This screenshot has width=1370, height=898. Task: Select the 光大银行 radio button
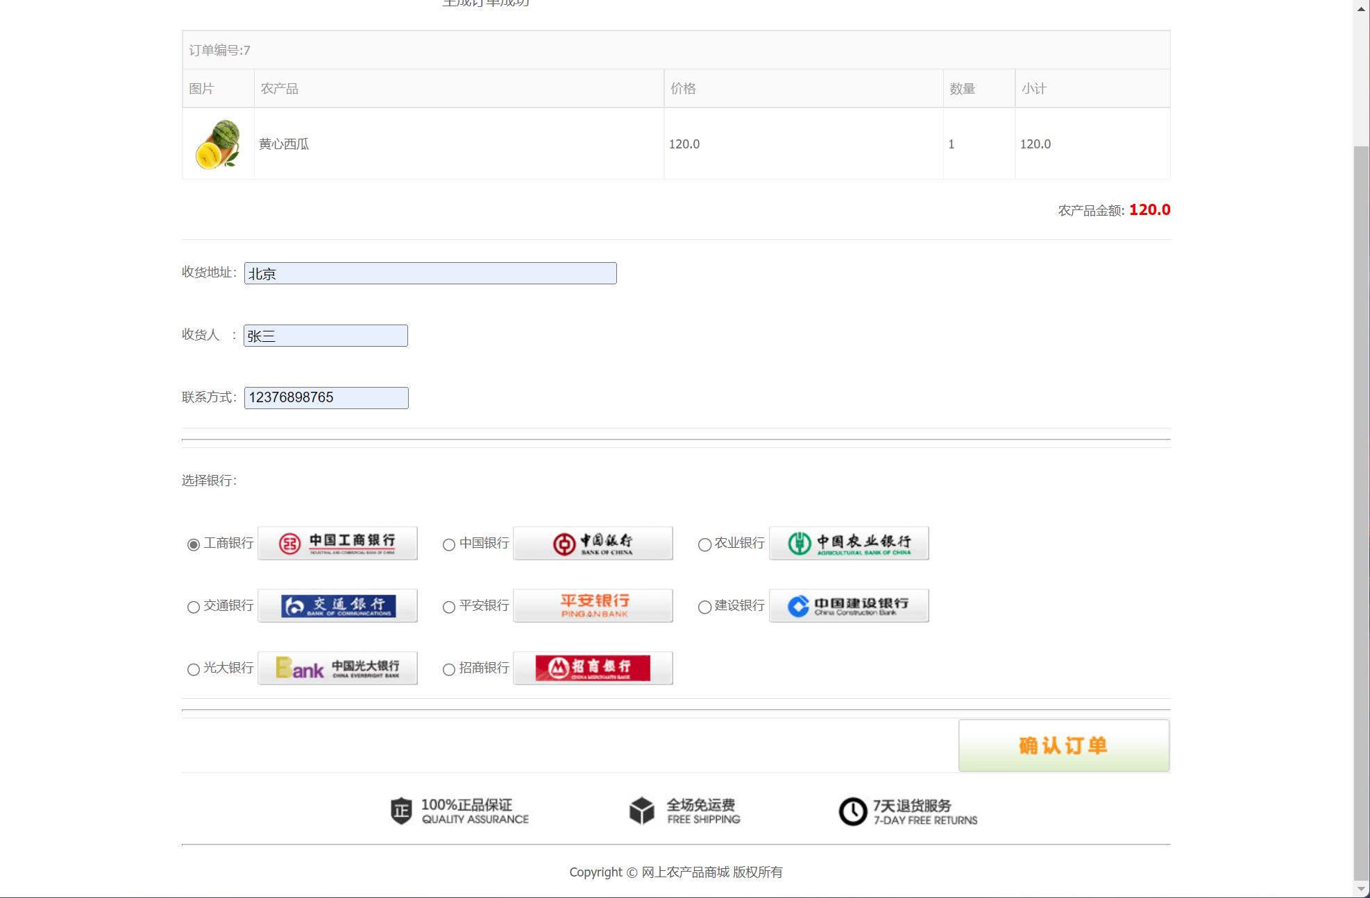pos(193,670)
